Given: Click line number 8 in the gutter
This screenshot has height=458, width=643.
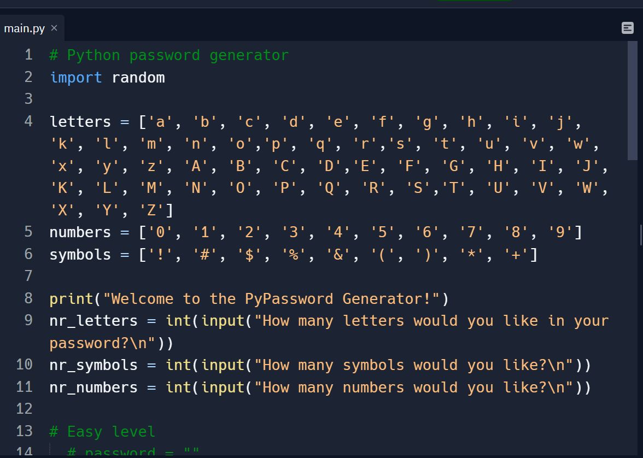Looking at the screenshot, I should coord(28,298).
